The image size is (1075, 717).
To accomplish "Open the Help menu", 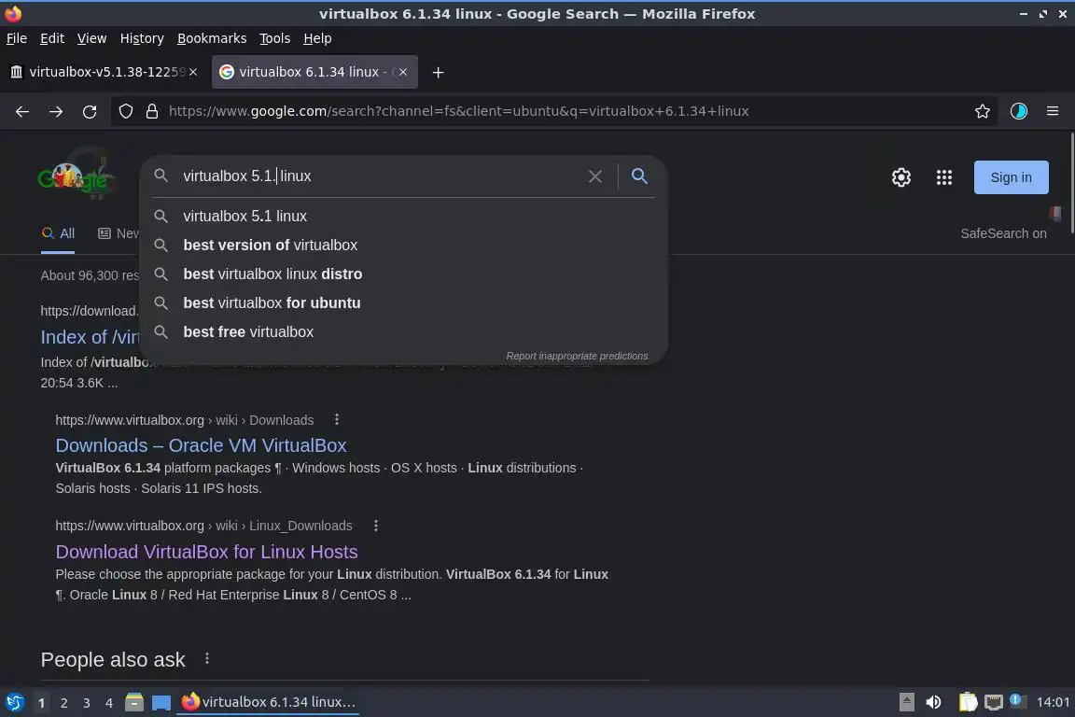I will click(x=317, y=38).
